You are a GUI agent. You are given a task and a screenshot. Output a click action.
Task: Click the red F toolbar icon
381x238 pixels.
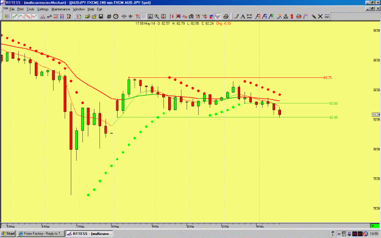pyautogui.click(x=258, y=16)
